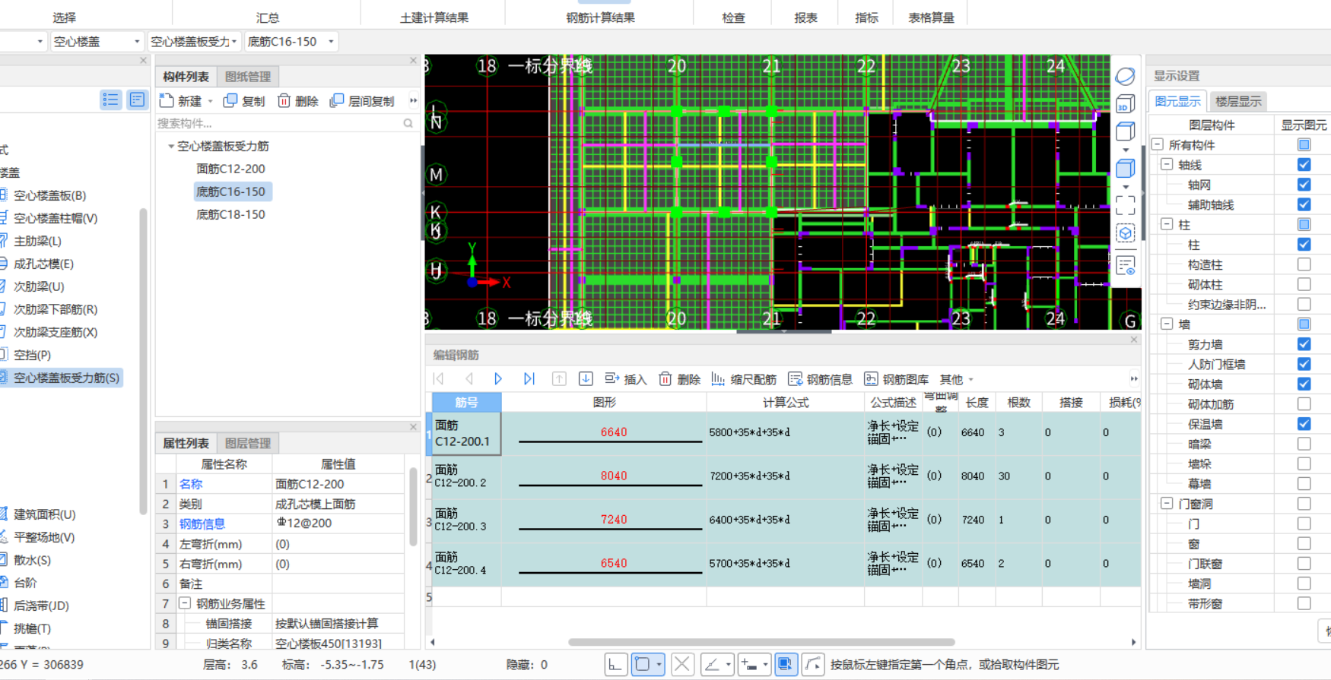Click the 钢筋信息 property link

coord(202,524)
